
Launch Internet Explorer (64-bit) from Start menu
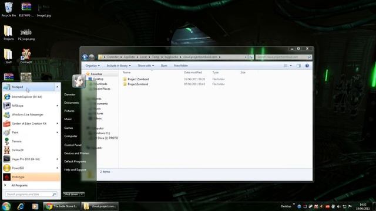31,97
